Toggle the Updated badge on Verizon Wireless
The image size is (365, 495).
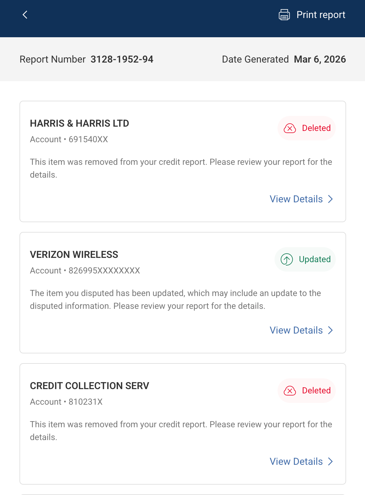[305, 259]
